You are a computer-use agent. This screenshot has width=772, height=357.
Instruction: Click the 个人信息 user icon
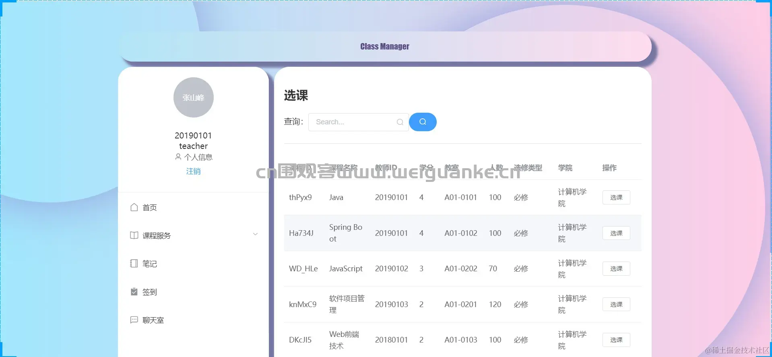178,157
